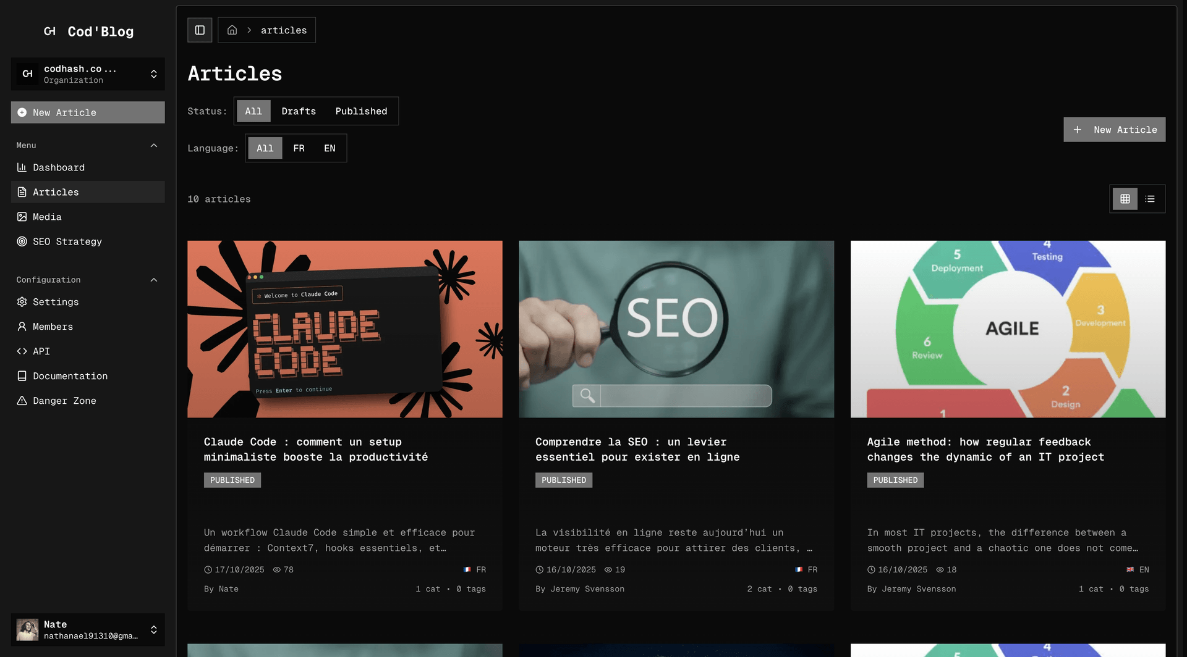Viewport: 1187px width, 657px height.
Task: Expand Nate user account menu
Action: click(x=88, y=629)
